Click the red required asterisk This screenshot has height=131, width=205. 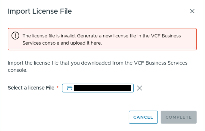[57, 87]
